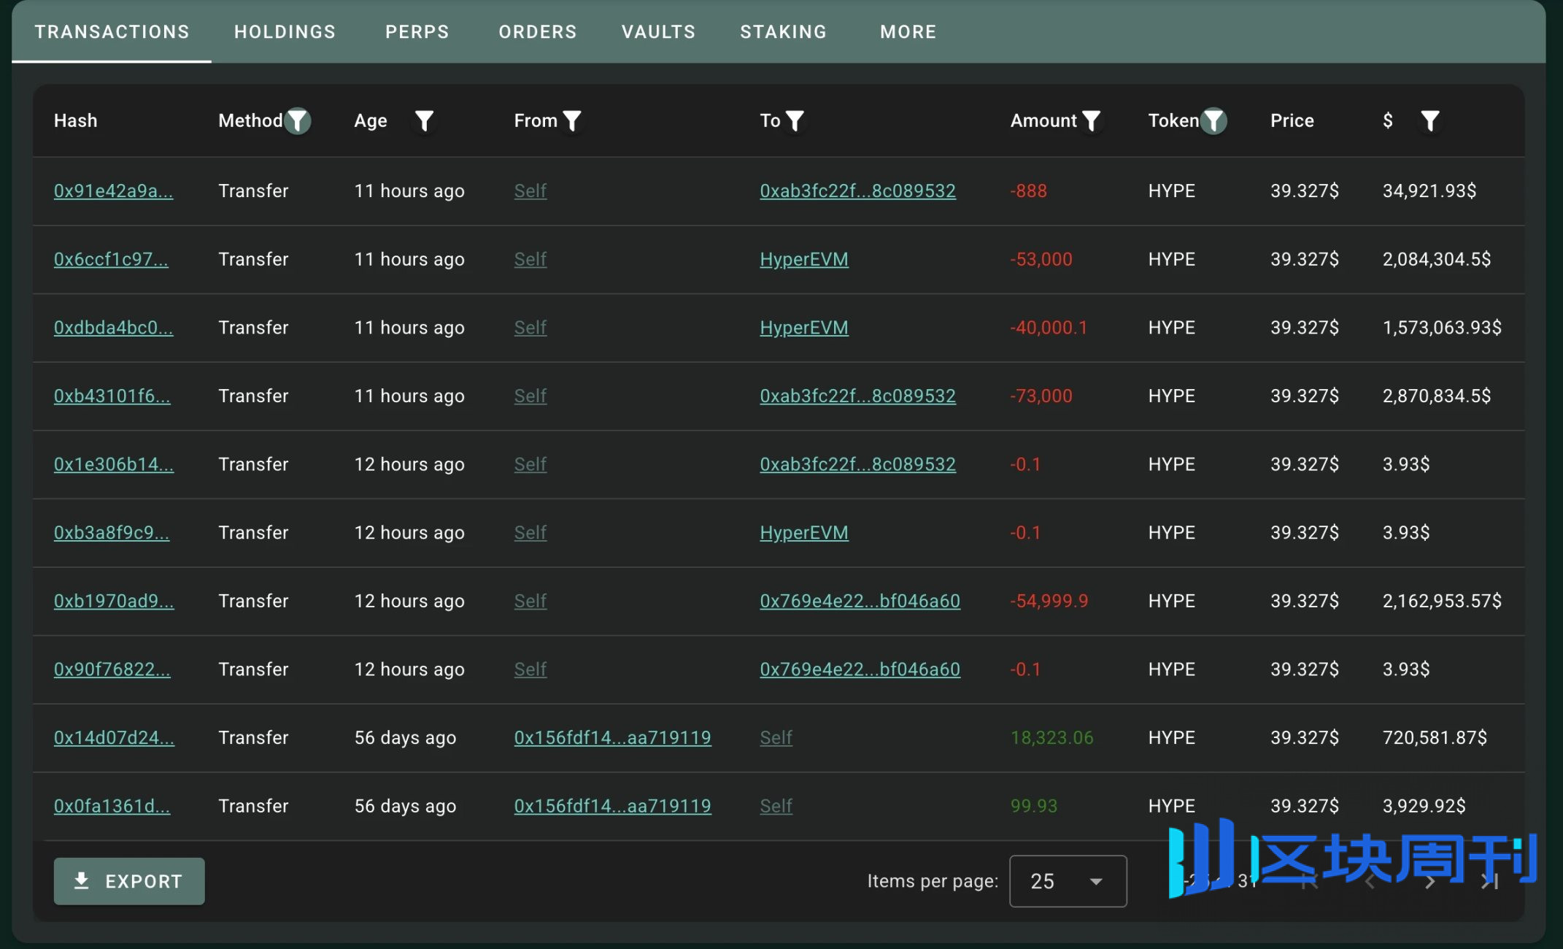The image size is (1563, 949).
Task: Open the To column filter
Action: pos(795,120)
